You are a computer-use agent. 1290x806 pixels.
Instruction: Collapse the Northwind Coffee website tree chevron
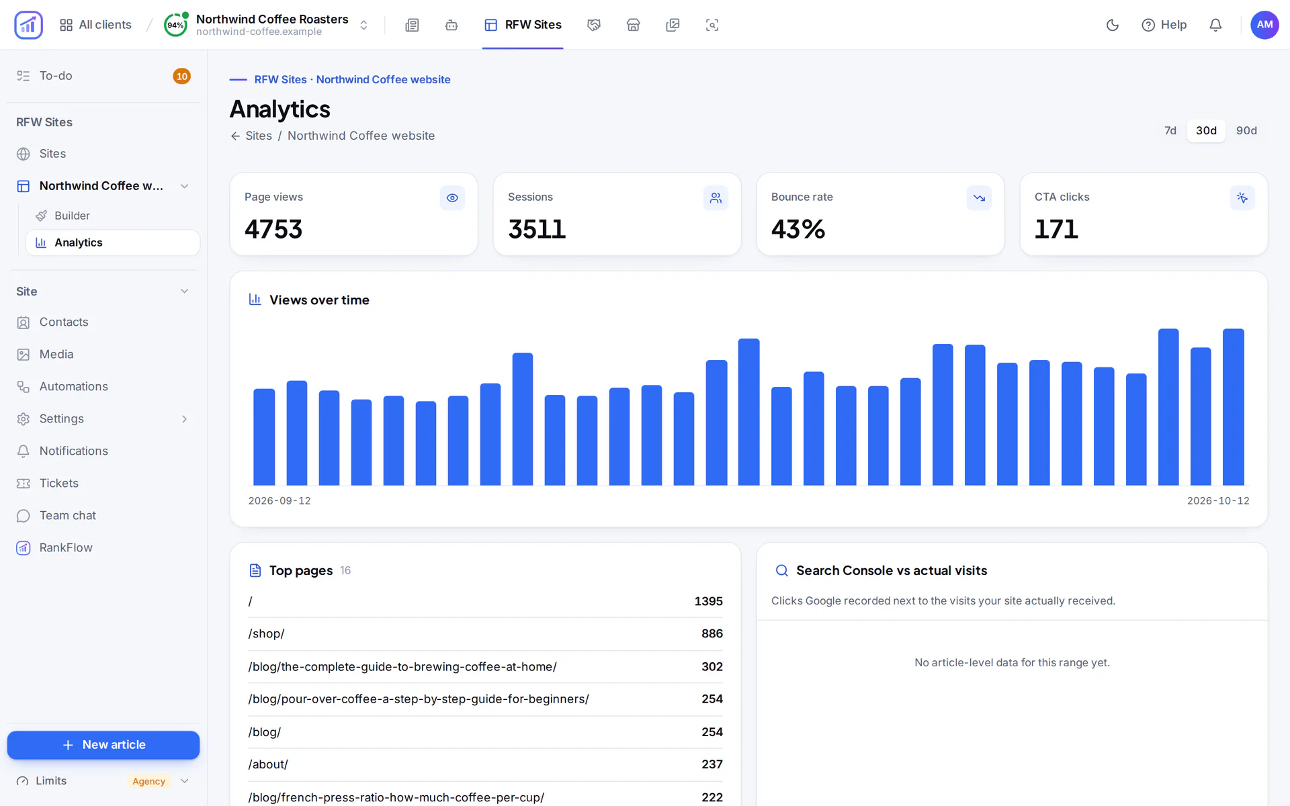pos(185,186)
